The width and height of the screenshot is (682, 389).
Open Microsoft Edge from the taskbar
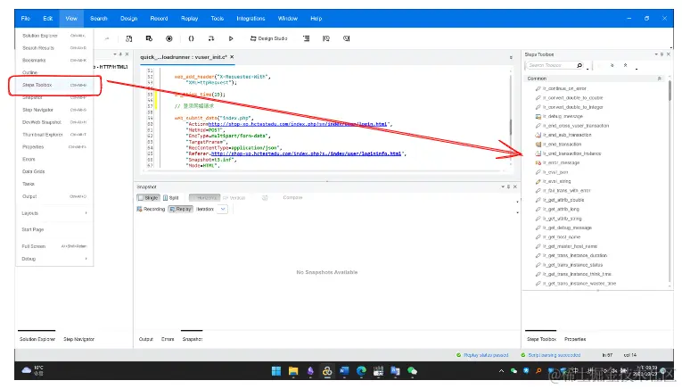(361, 371)
